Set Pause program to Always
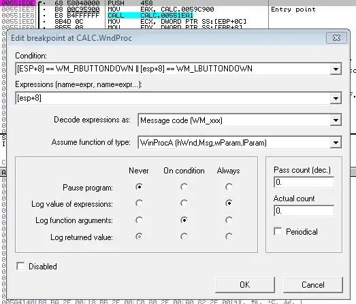Viewport: 356px width, 304px height. [229, 187]
